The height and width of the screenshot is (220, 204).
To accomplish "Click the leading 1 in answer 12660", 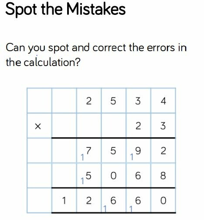I will [x=64, y=200].
